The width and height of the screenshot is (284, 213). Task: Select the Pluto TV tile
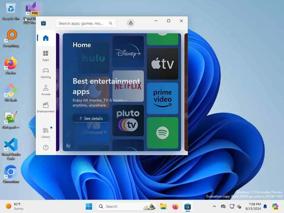tap(128, 120)
